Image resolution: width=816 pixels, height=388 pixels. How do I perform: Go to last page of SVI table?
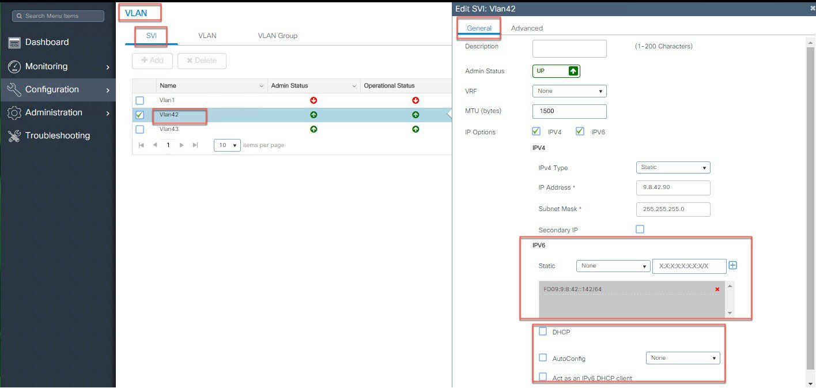(195, 145)
